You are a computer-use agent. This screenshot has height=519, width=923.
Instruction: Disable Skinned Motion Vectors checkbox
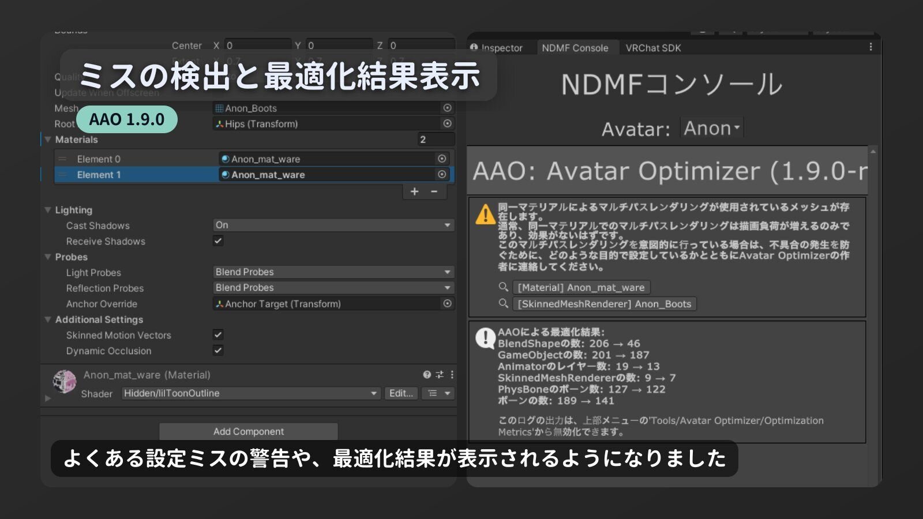pos(218,334)
